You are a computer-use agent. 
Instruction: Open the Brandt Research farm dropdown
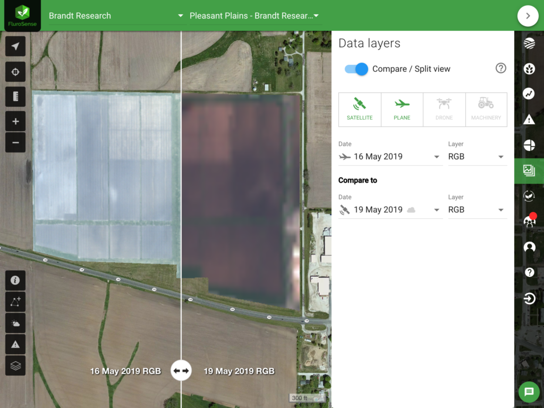tap(115, 16)
